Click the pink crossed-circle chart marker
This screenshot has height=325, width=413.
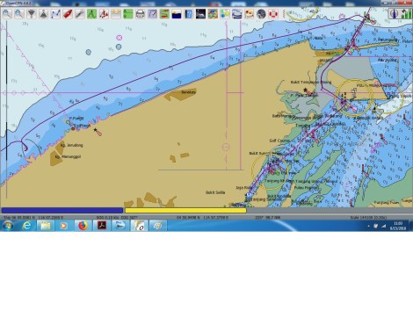[x=119, y=38]
